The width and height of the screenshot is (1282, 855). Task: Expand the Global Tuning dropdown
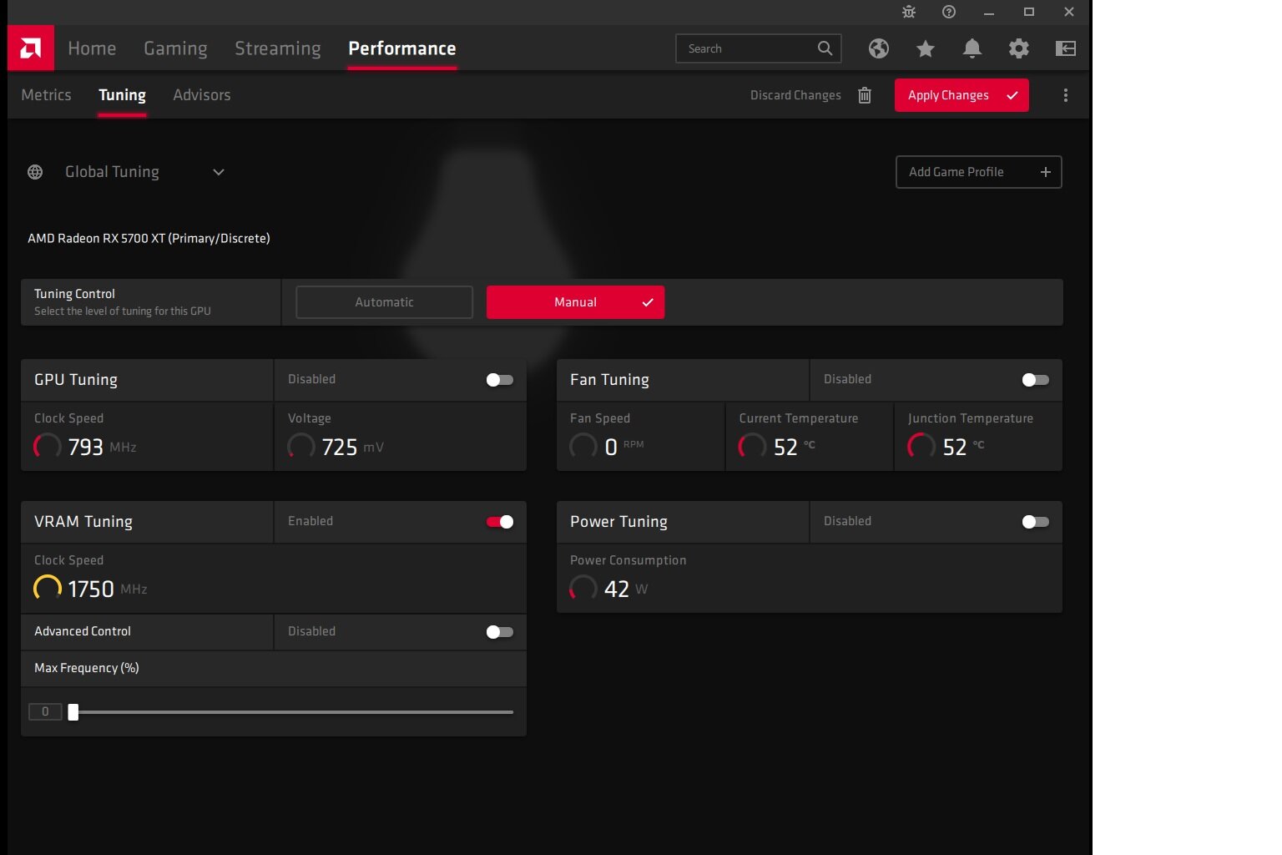[219, 172]
